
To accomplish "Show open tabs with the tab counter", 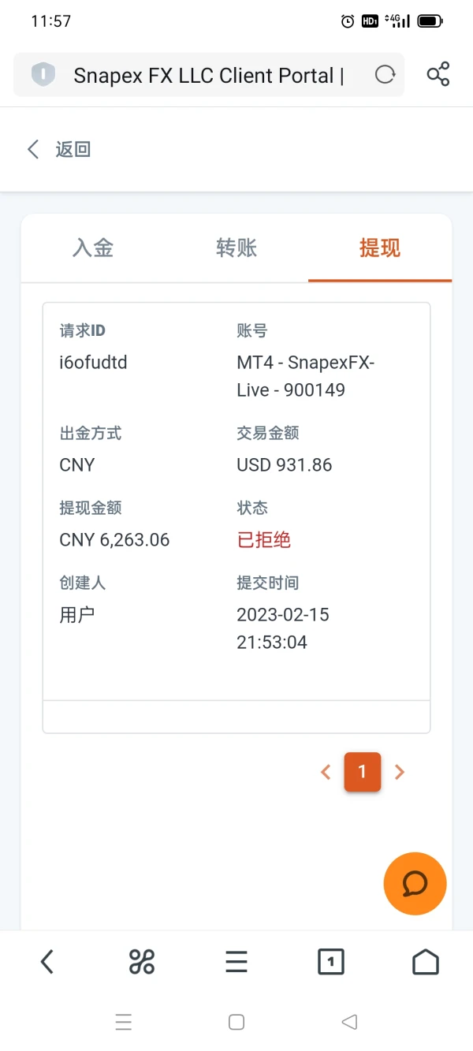I will tap(331, 962).
